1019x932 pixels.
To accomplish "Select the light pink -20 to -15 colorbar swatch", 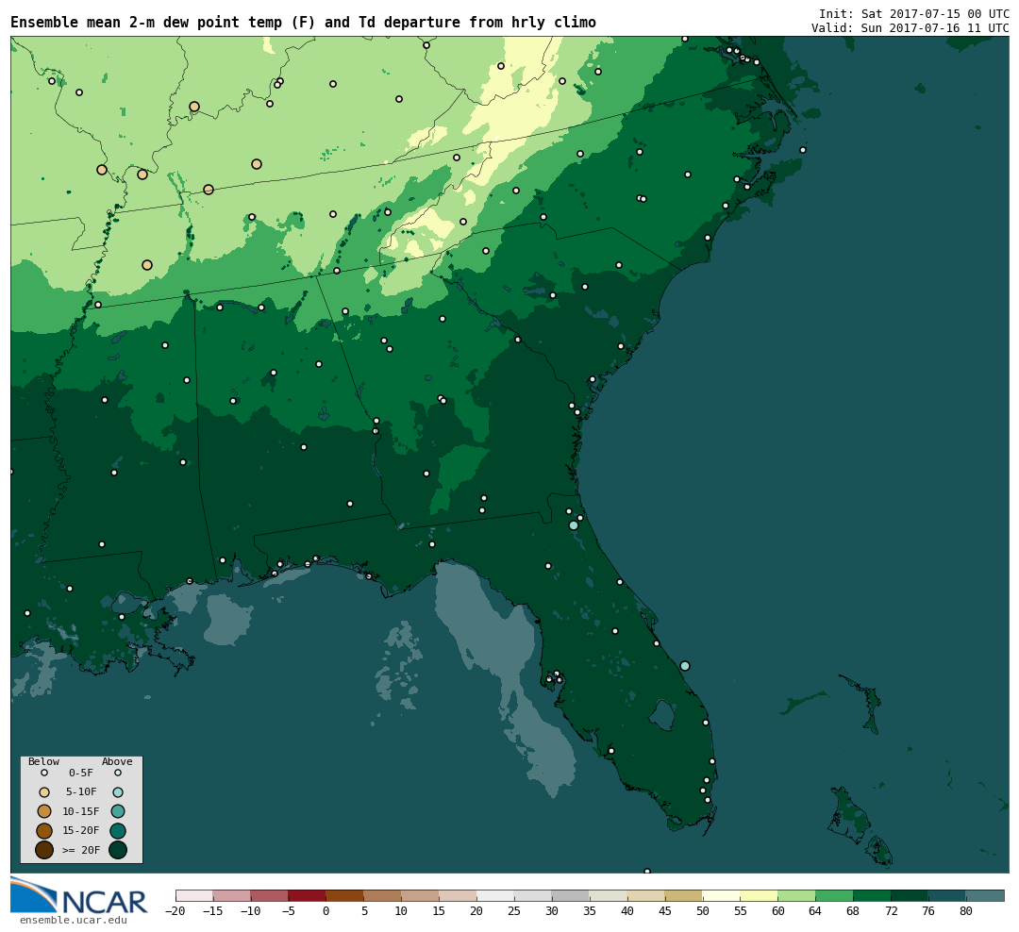I will point(194,895).
